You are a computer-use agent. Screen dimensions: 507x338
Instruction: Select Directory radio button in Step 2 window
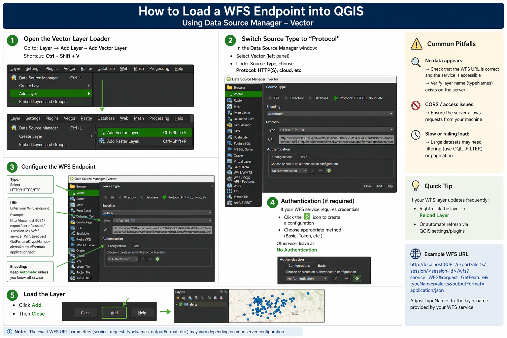[x=286, y=98]
